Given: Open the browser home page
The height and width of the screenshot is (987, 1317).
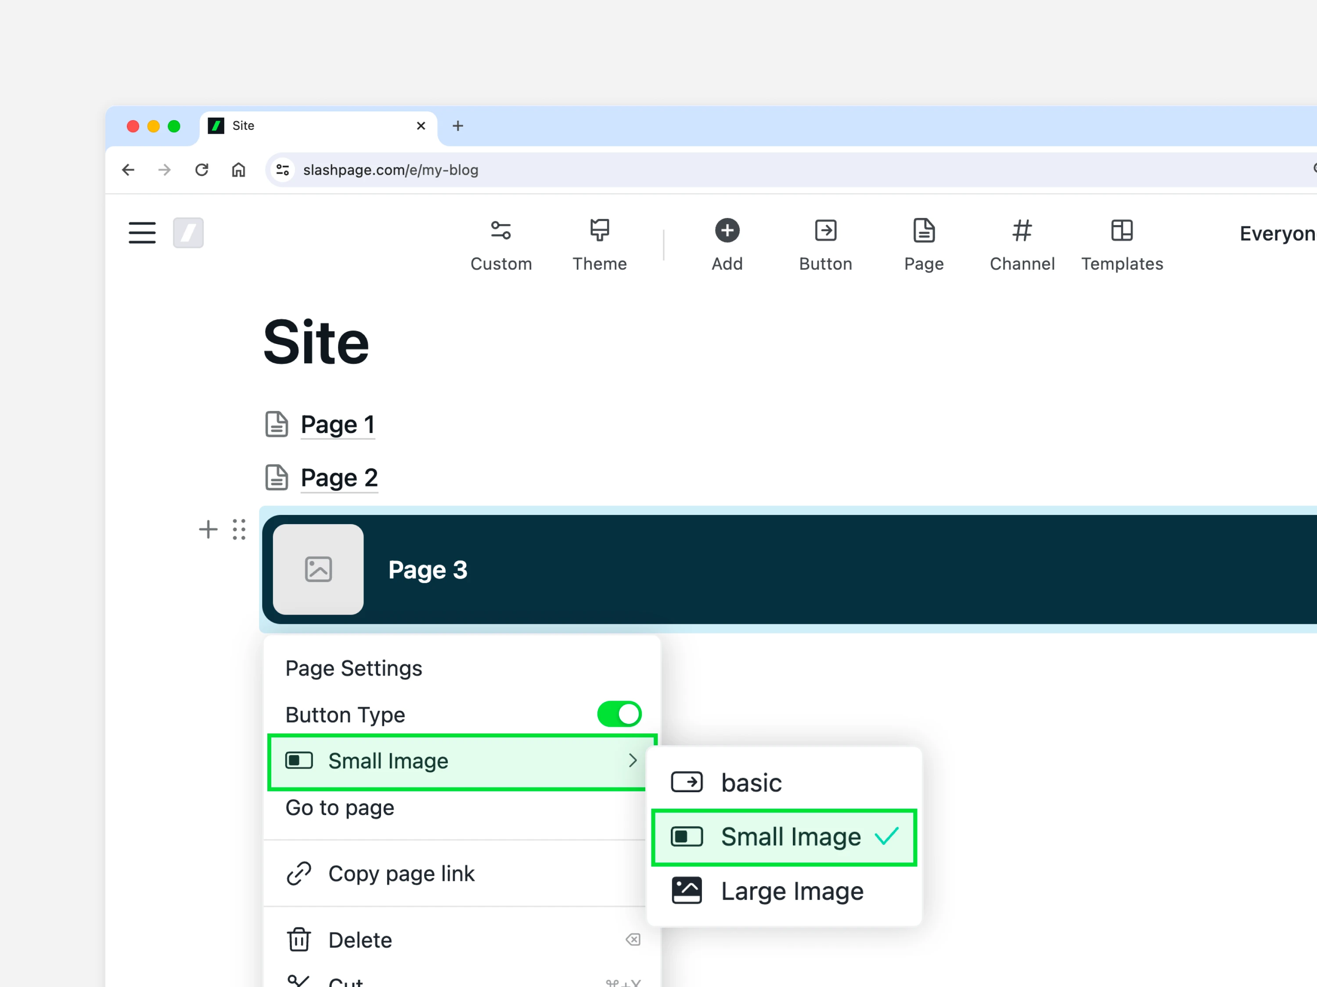Looking at the screenshot, I should [x=238, y=170].
